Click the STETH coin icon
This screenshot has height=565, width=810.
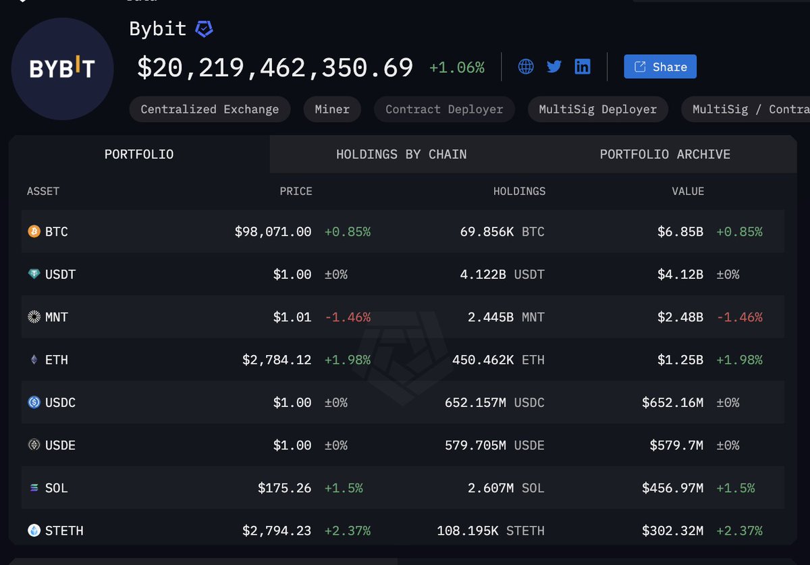tap(34, 531)
